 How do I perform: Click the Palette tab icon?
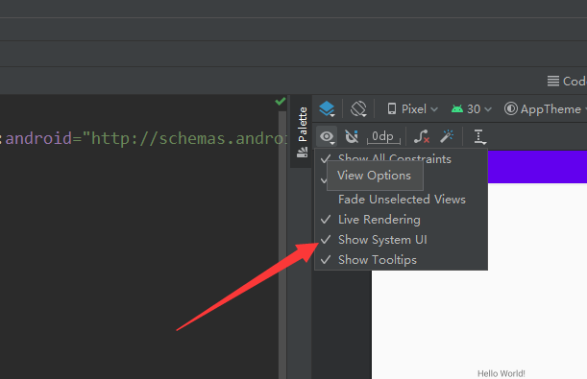(x=302, y=153)
